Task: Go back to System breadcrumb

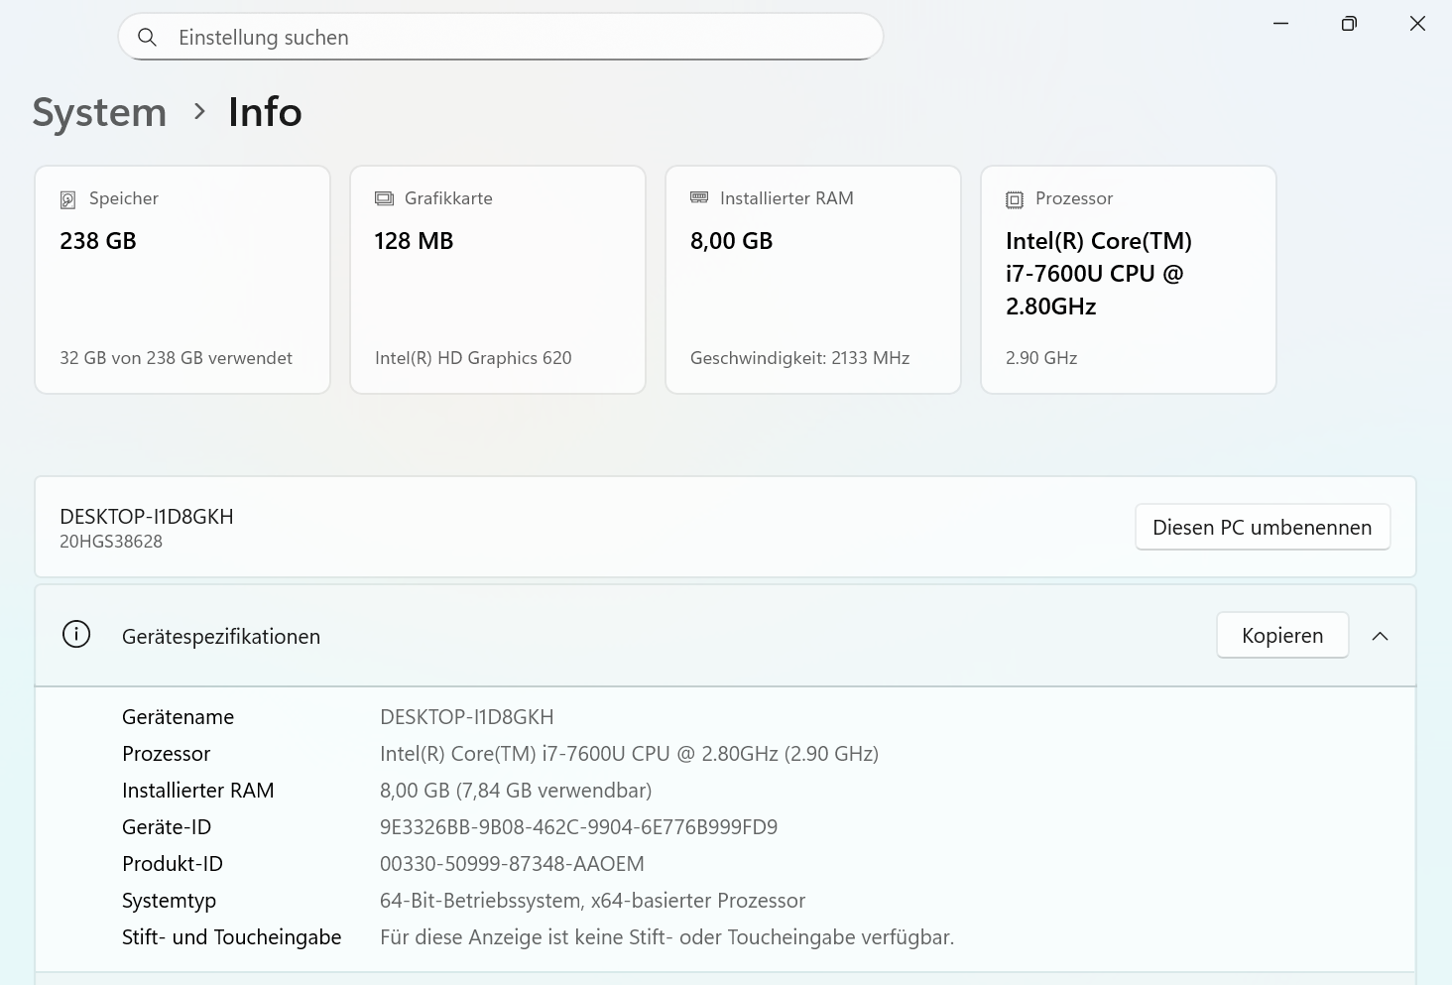Action: pyautogui.click(x=99, y=112)
